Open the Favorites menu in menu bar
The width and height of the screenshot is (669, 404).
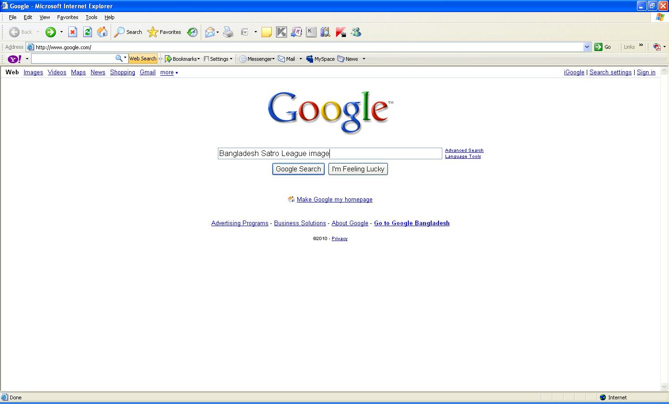[x=68, y=17]
